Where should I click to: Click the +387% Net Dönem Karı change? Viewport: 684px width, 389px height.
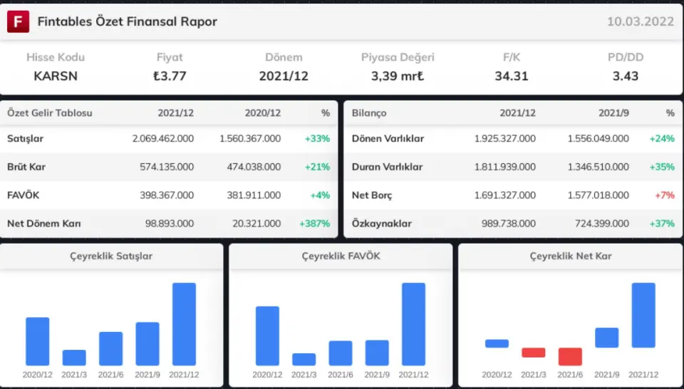click(x=313, y=224)
